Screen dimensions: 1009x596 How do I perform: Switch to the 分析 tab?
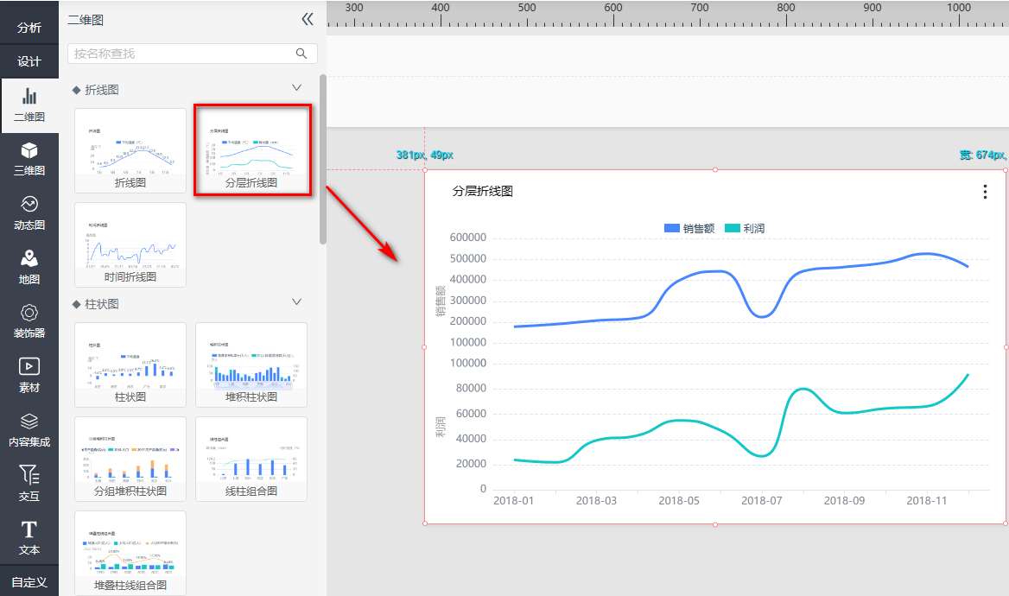pyautogui.click(x=29, y=28)
